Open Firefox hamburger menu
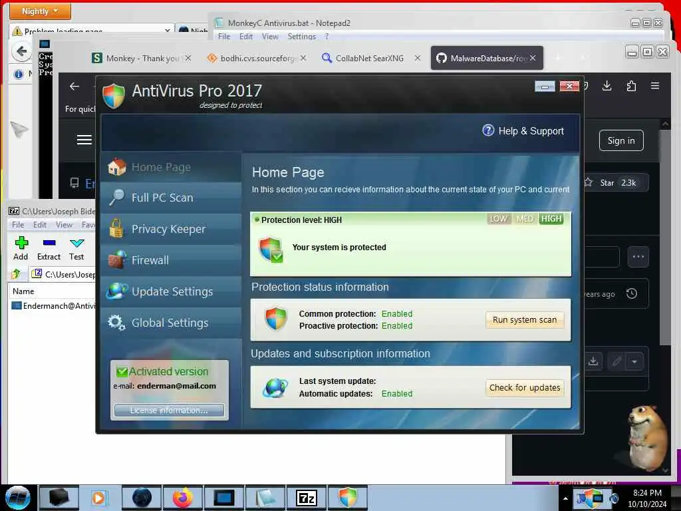This screenshot has width=681, height=511. [x=655, y=86]
